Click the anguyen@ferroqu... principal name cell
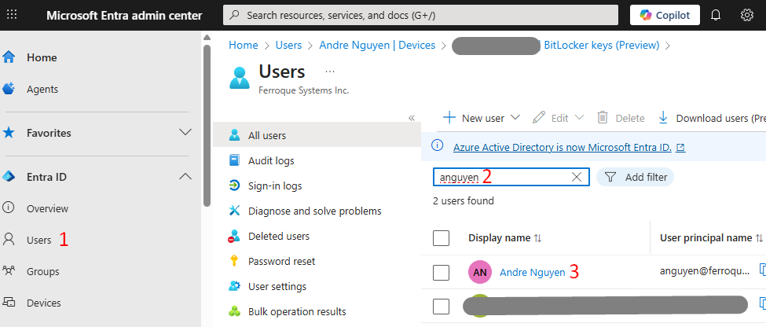This screenshot has width=766, height=327. coord(705,271)
